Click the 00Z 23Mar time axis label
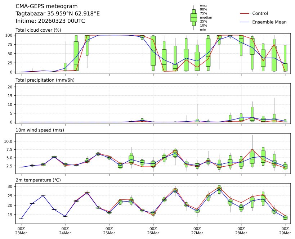The height and width of the screenshot is (239, 295). click(21, 230)
